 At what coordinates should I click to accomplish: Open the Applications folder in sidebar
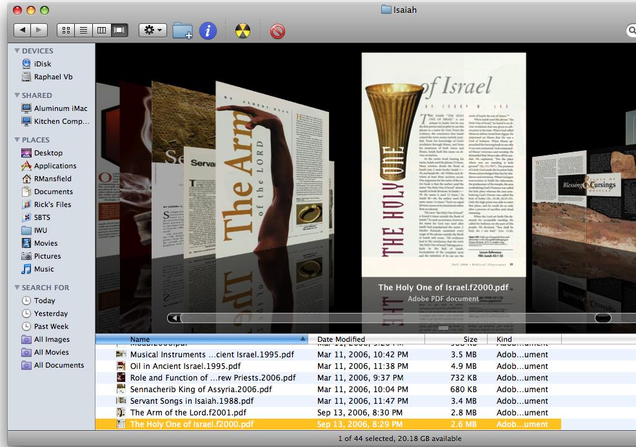coord(55,166)
